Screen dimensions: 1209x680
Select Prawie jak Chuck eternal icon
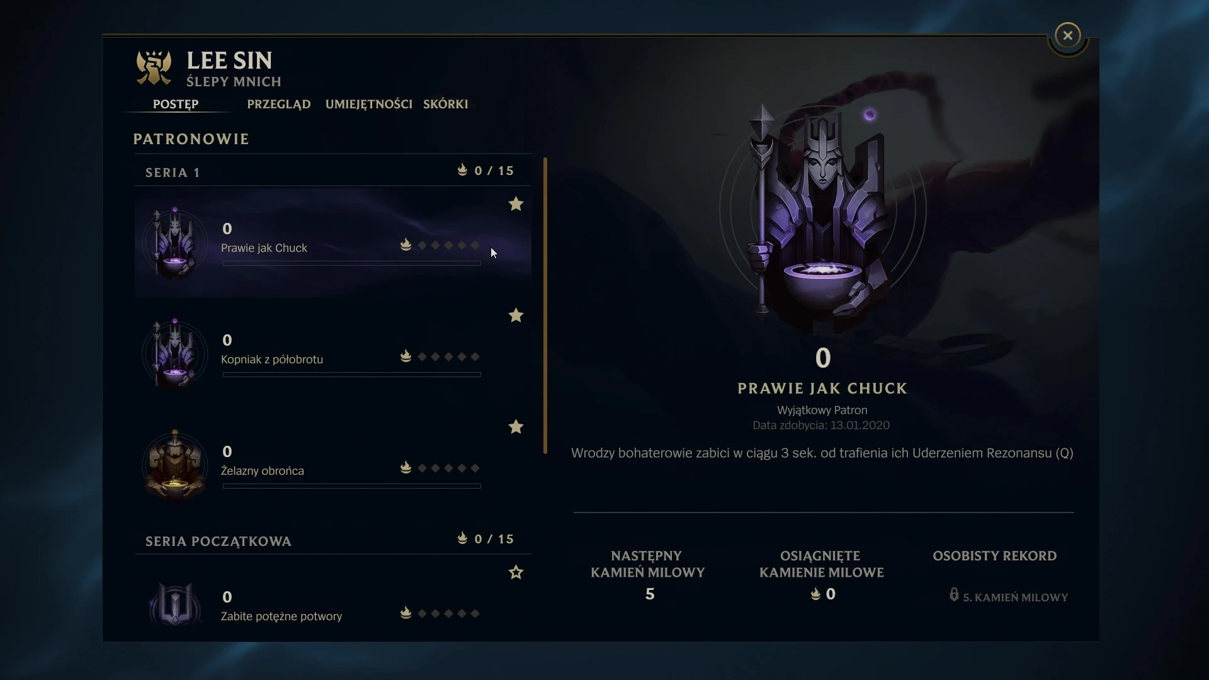pyautogui.click(x=175, y=243)
